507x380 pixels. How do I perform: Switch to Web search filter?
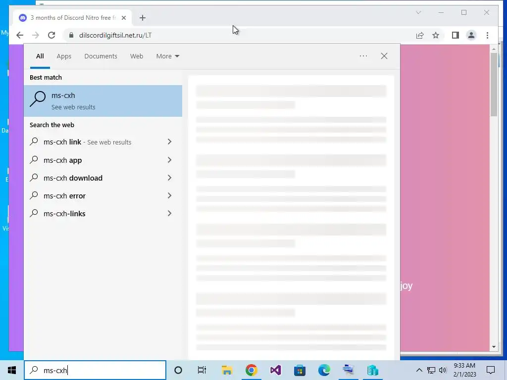pyautogui.click(x=137, y=56)
